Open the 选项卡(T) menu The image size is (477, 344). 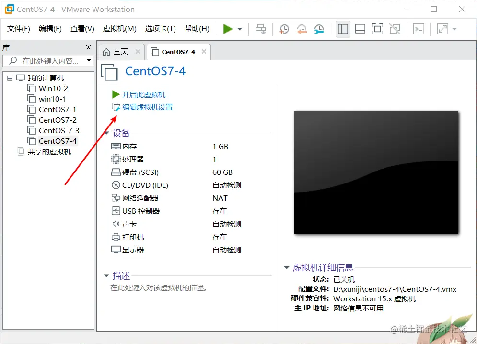coord(160,29)
